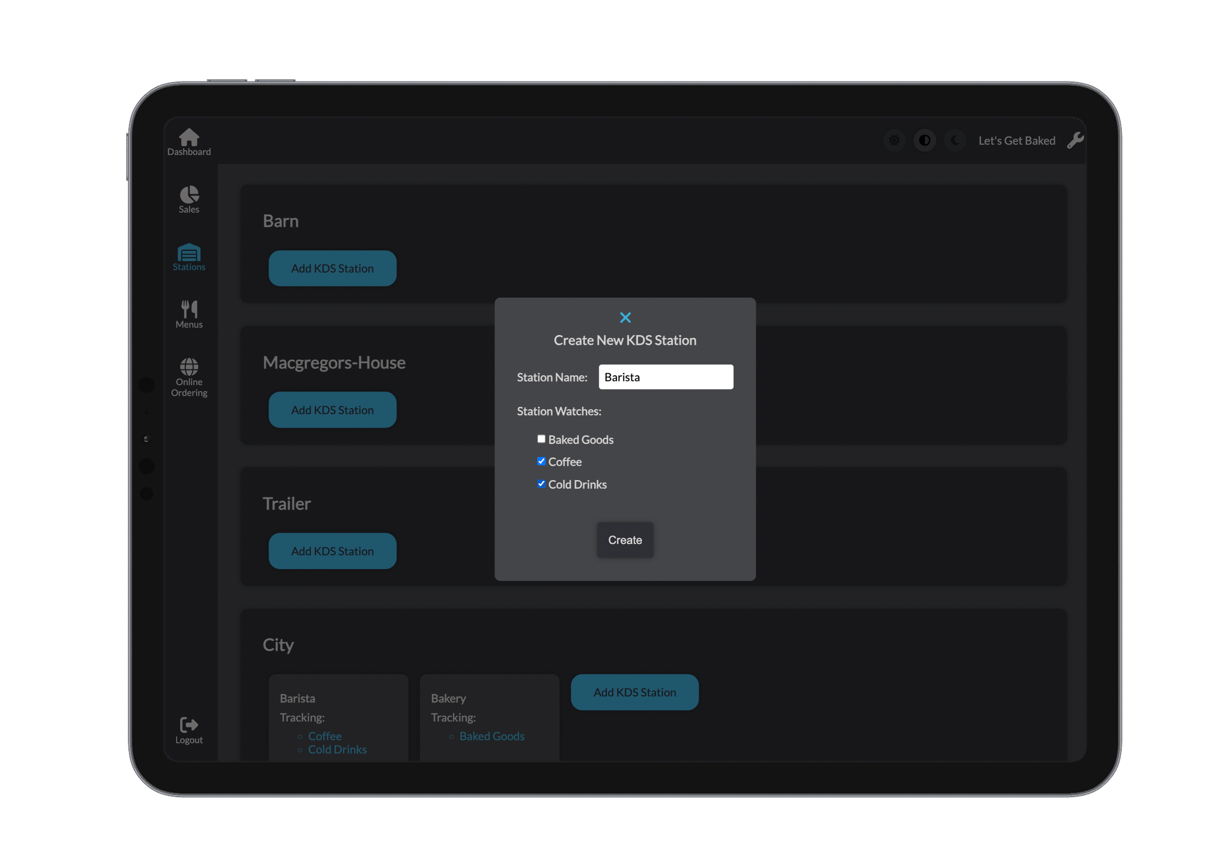Click the Create button in the dialog

625,540
